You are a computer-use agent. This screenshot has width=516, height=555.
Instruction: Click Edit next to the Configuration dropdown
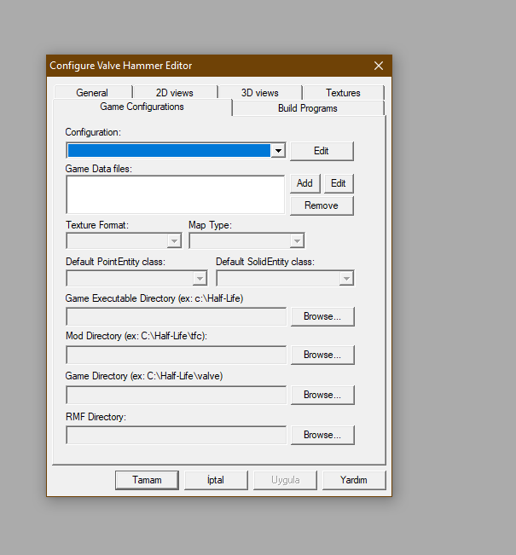coord(322,151)
